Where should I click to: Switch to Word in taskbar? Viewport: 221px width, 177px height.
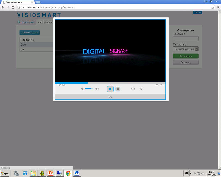point(77,173)
